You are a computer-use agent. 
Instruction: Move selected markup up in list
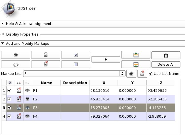[x=136, y=55]
